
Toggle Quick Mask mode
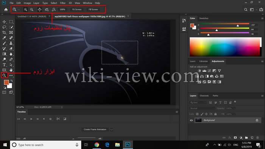click(4, 92)
